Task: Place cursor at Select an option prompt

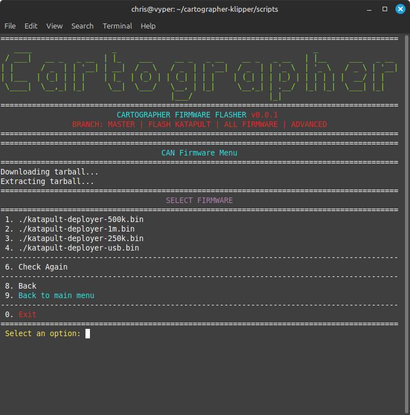Action: [x=88, y=334]
